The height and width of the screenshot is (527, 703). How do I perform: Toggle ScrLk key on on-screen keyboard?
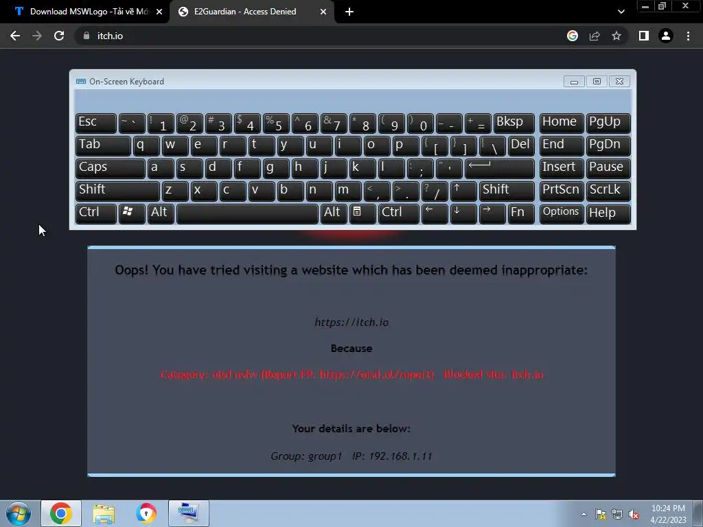point(608,191)
